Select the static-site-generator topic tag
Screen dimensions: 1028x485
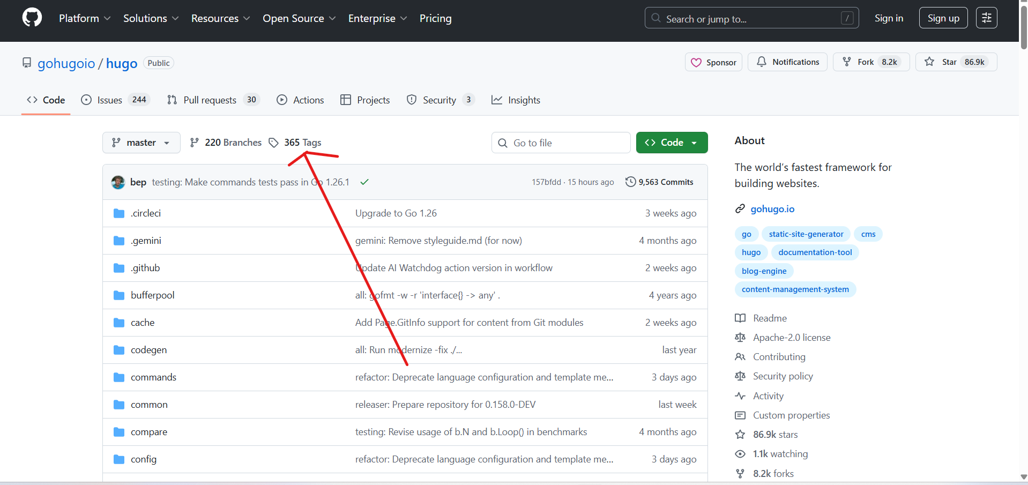[x=806, y=234]
